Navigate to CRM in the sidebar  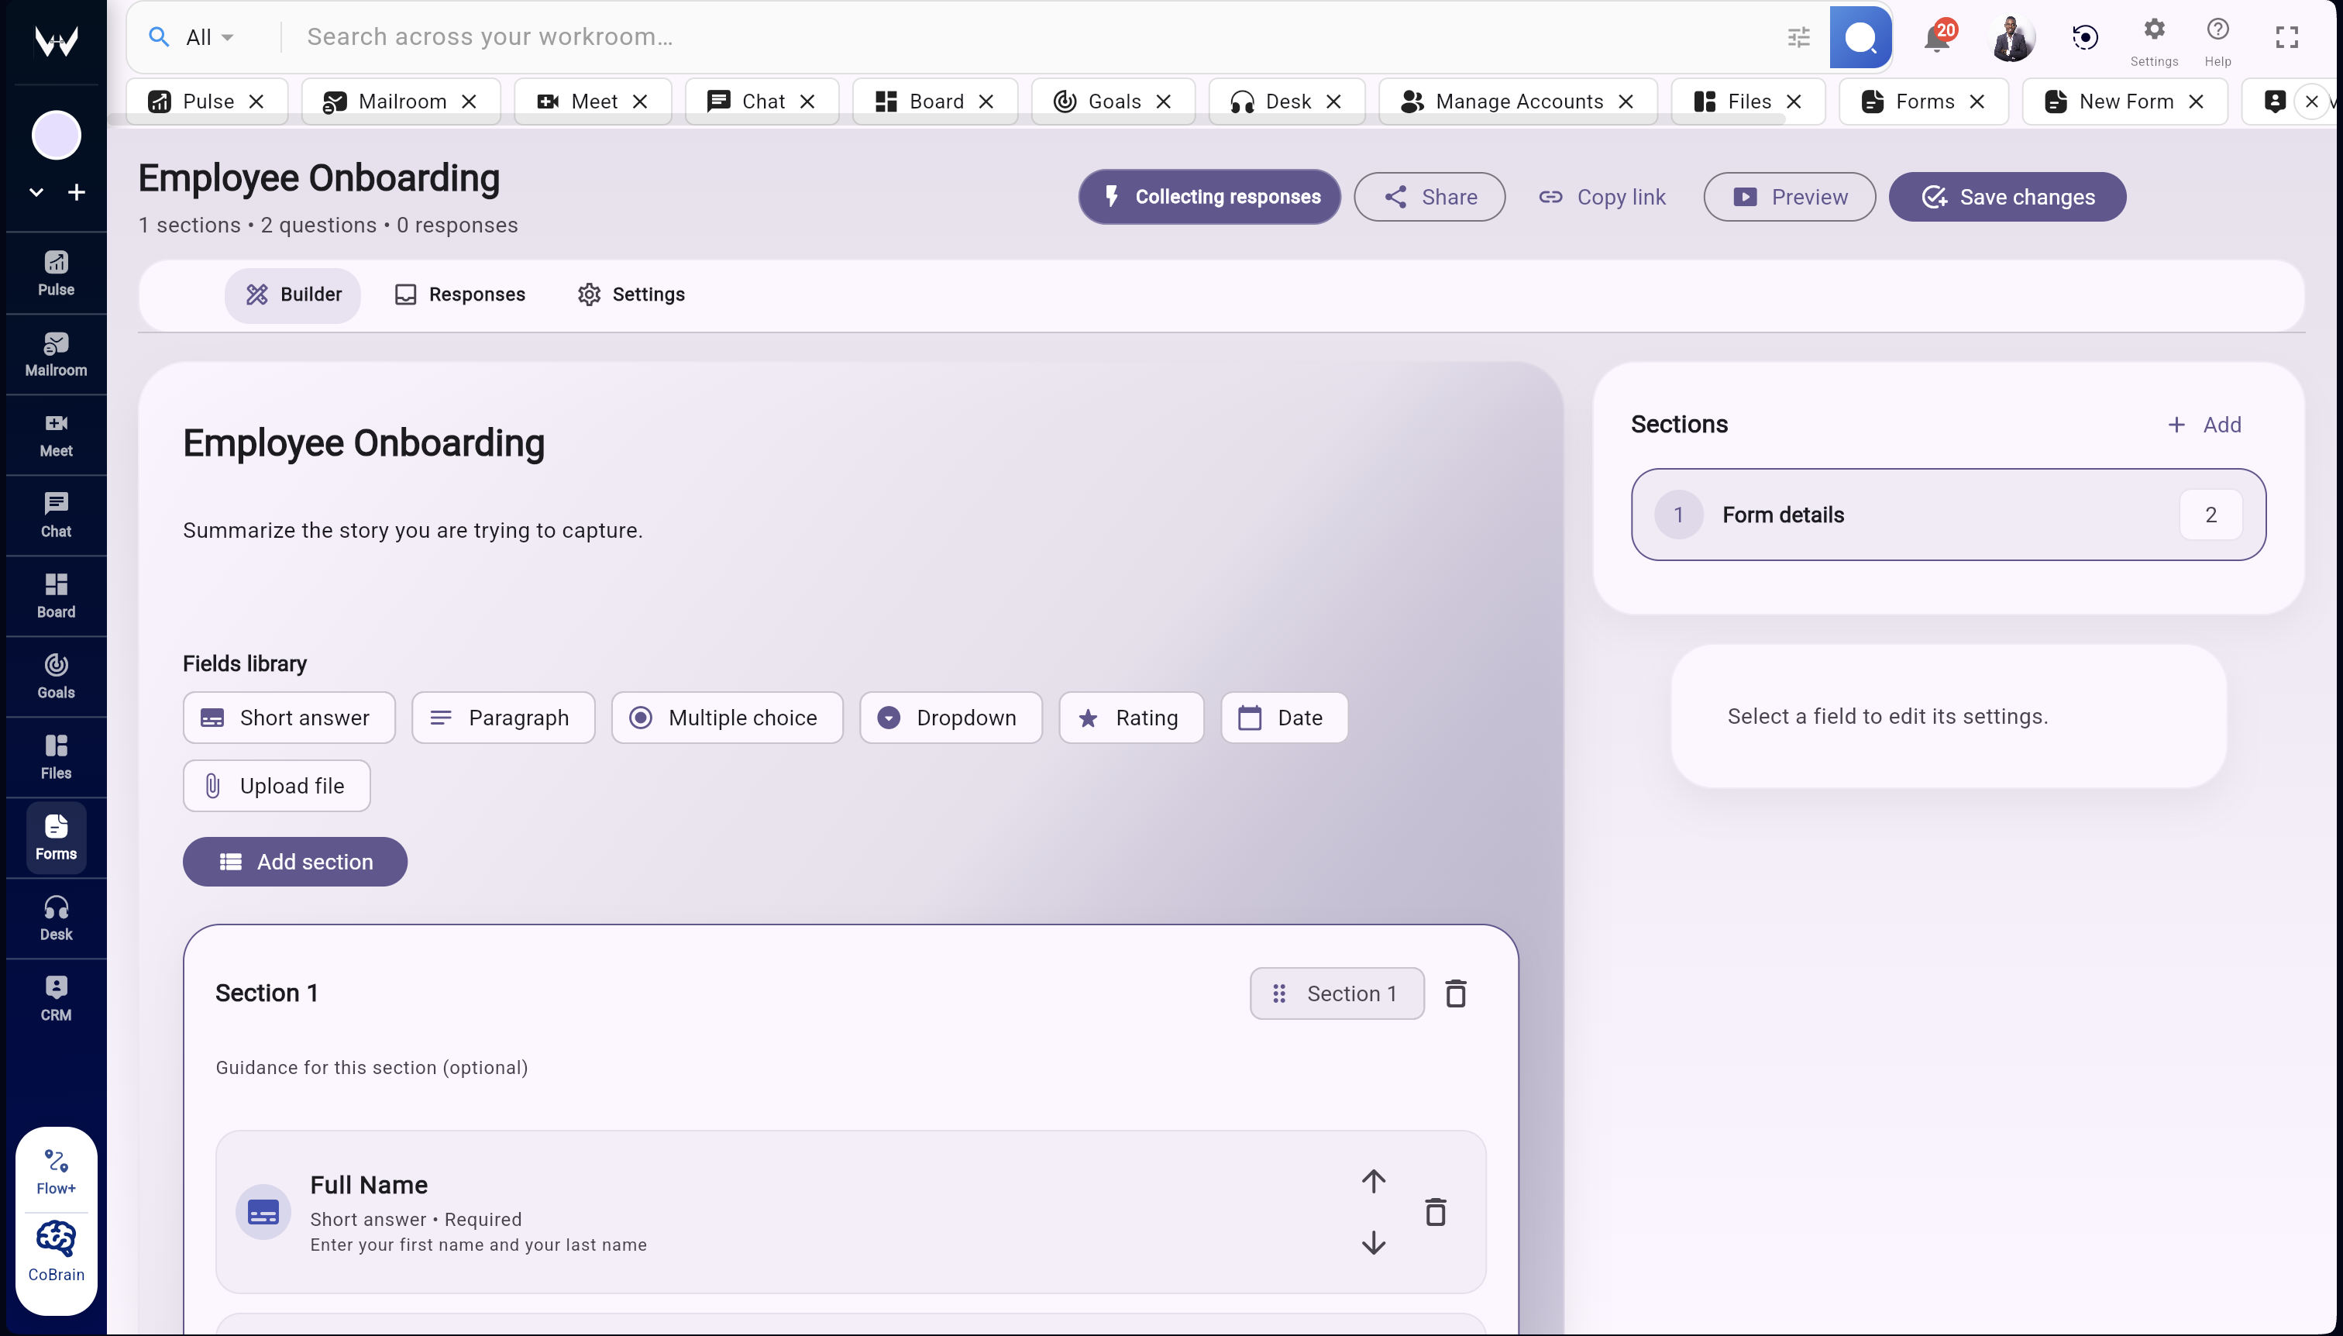click(56, 997)
